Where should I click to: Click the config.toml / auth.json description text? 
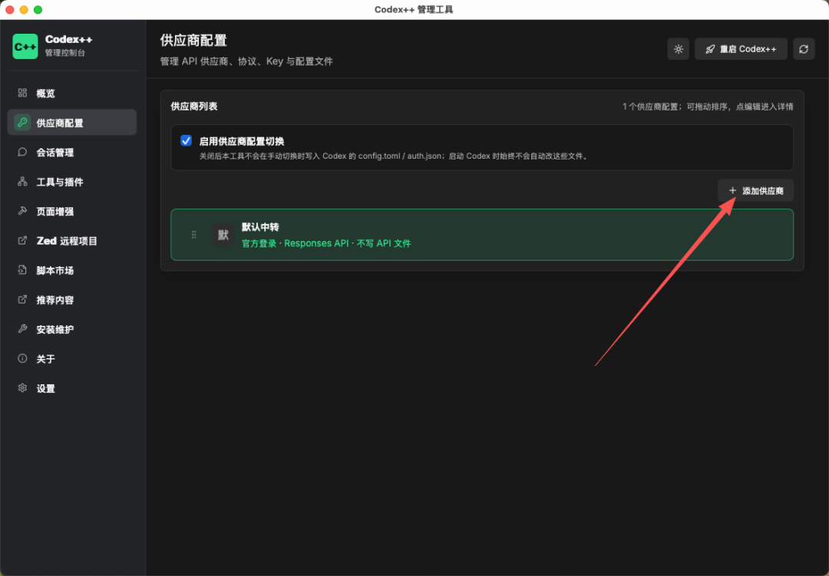[395, 156]
